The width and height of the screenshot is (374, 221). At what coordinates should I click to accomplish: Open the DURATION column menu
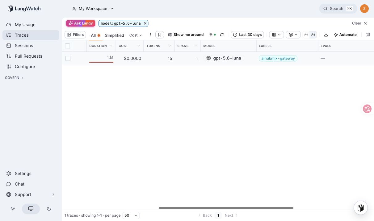click(111, 46)
